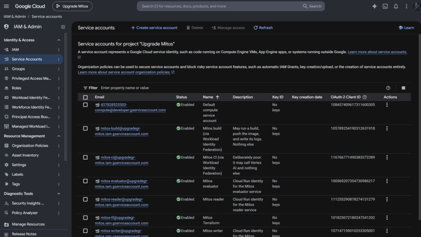Open actions menu for mitos-evaluator account

point(387,181)
